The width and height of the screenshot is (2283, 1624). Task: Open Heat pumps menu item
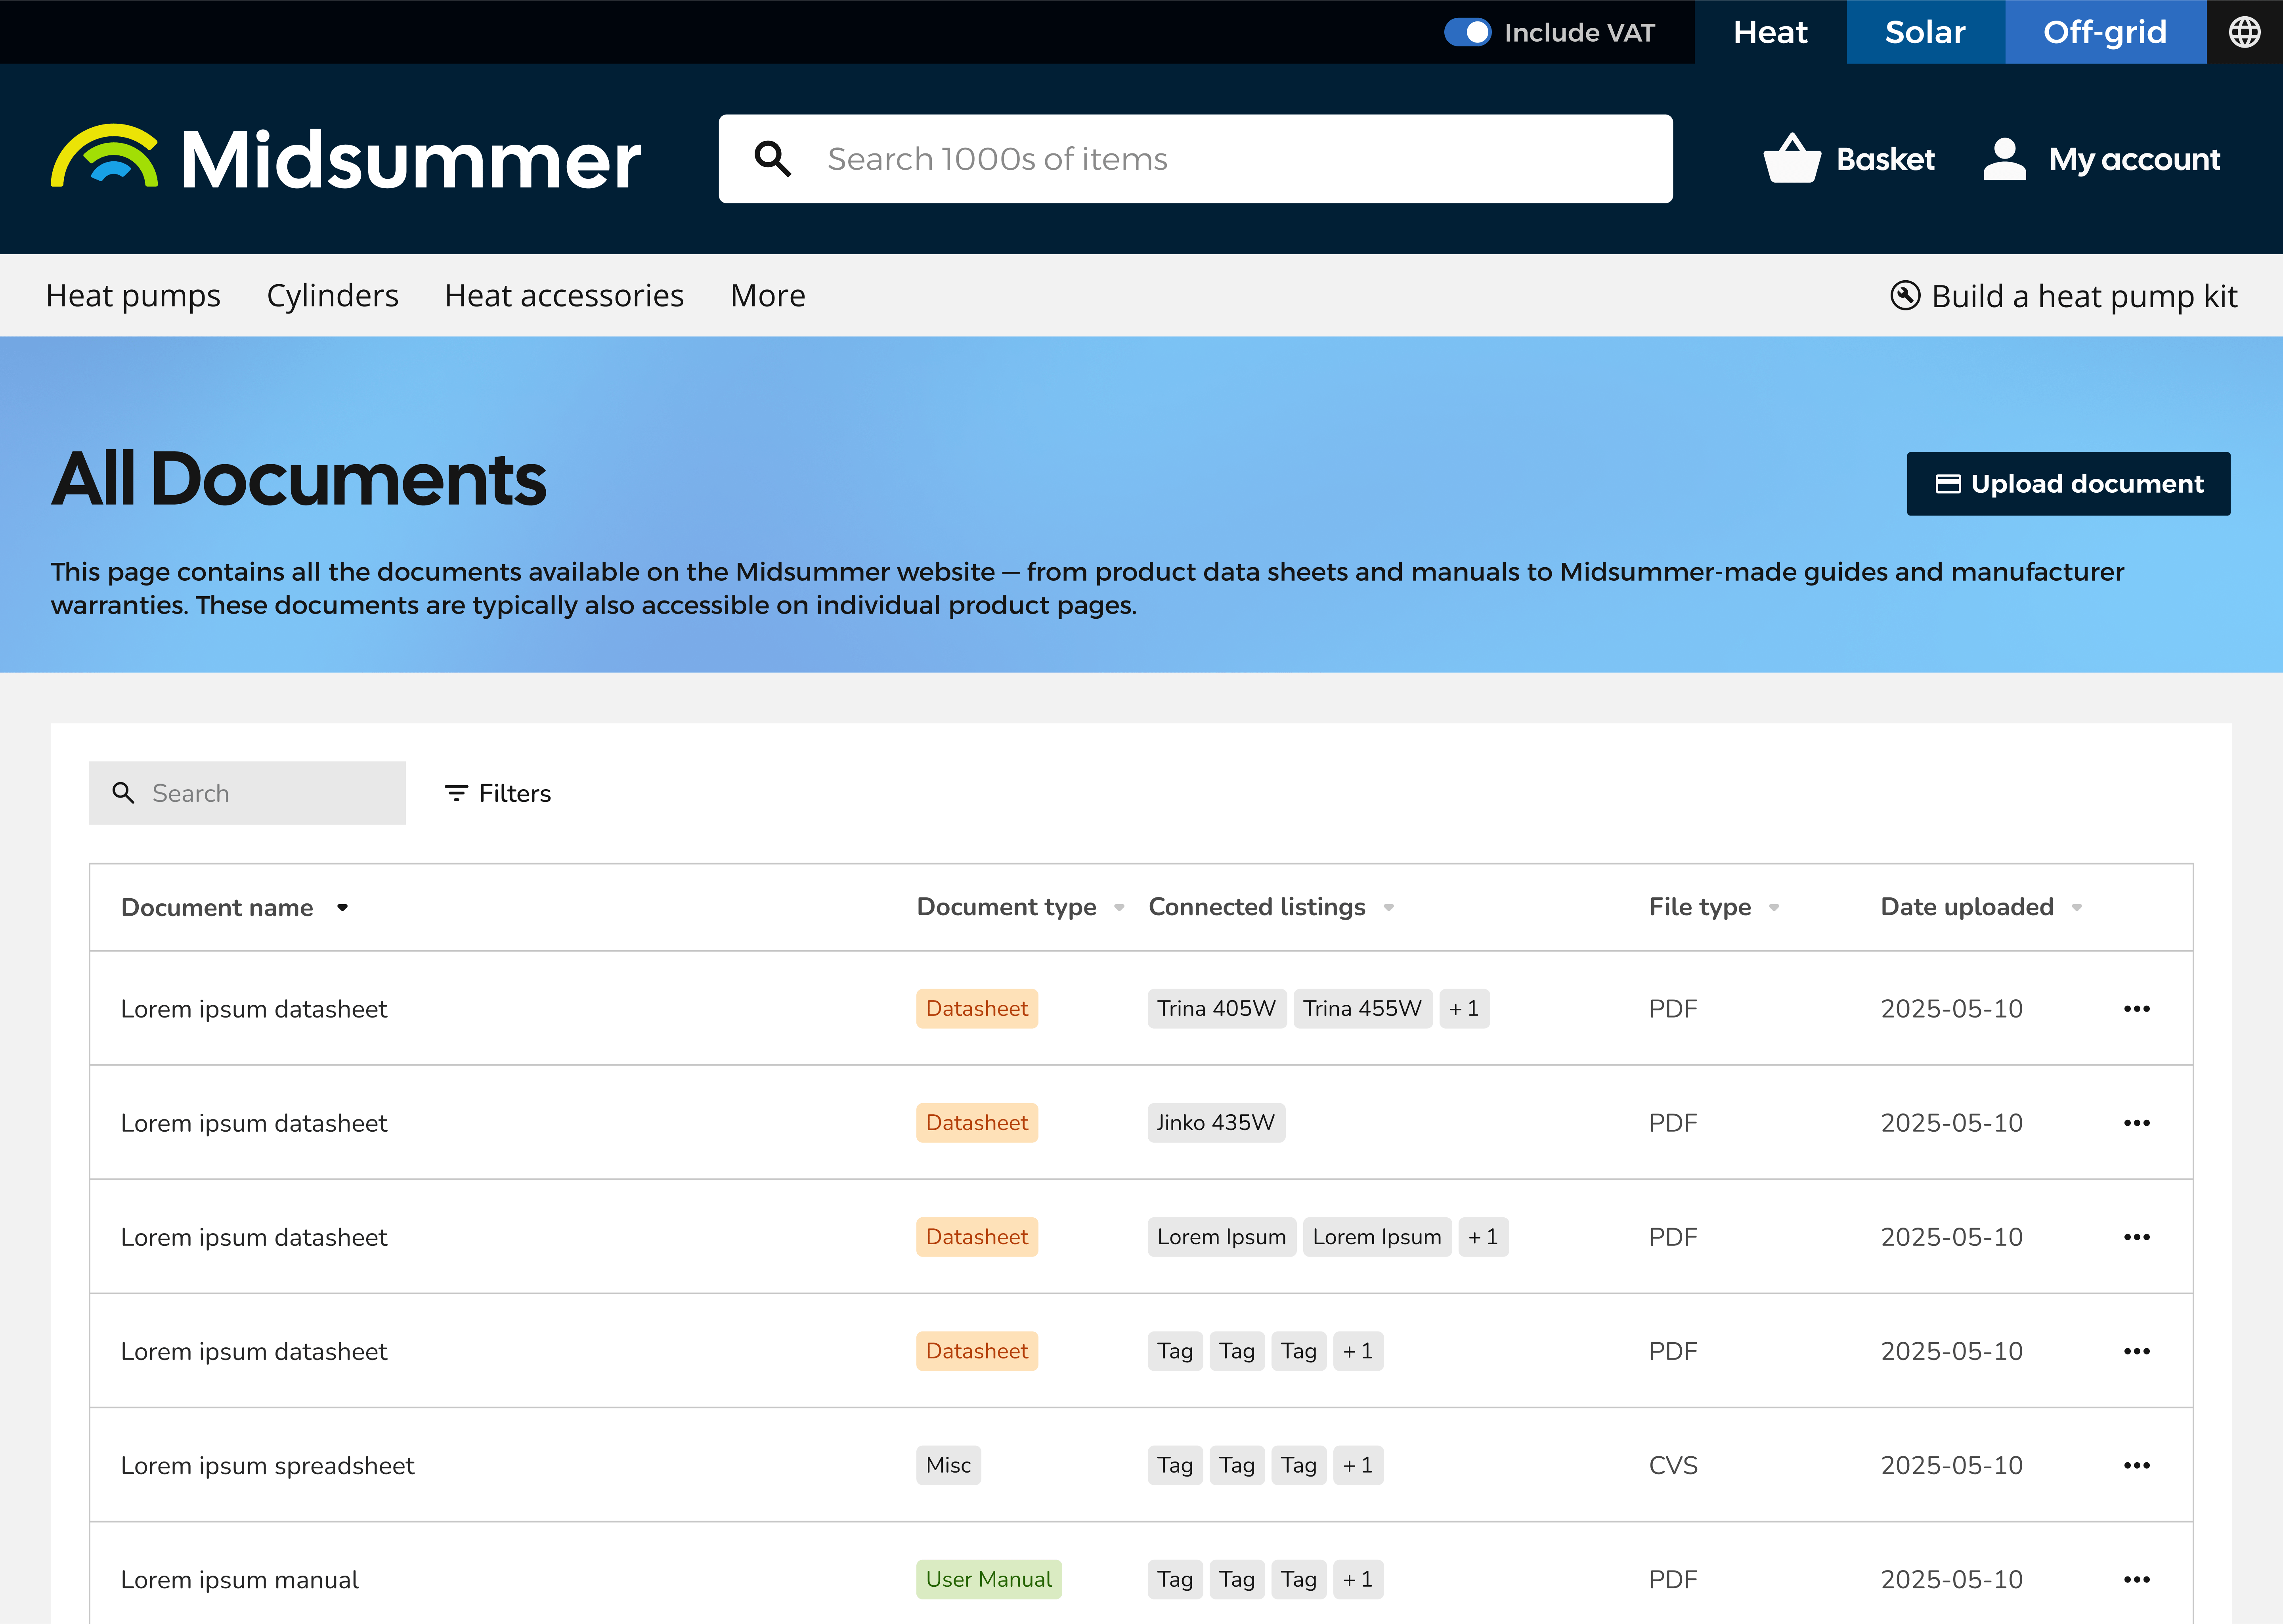pos(133,296)
